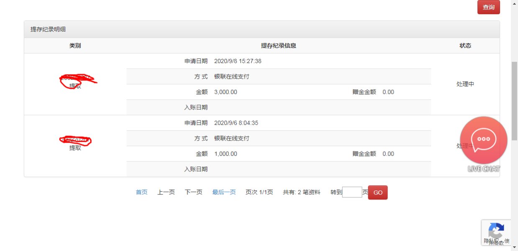The width and height of the screenshot is (518, 251).
Task: Select the 2020/9/8 15:27:38 application date
Action: [238, 61]
